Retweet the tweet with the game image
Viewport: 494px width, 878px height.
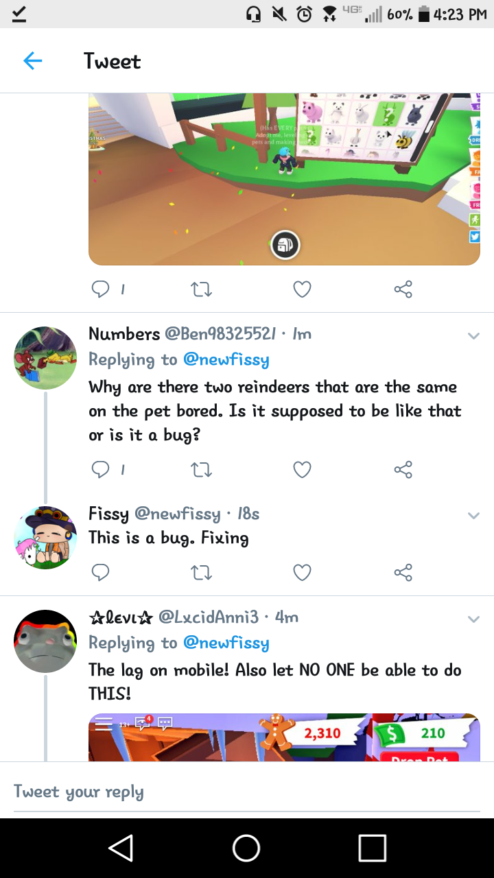coord(201,289)
